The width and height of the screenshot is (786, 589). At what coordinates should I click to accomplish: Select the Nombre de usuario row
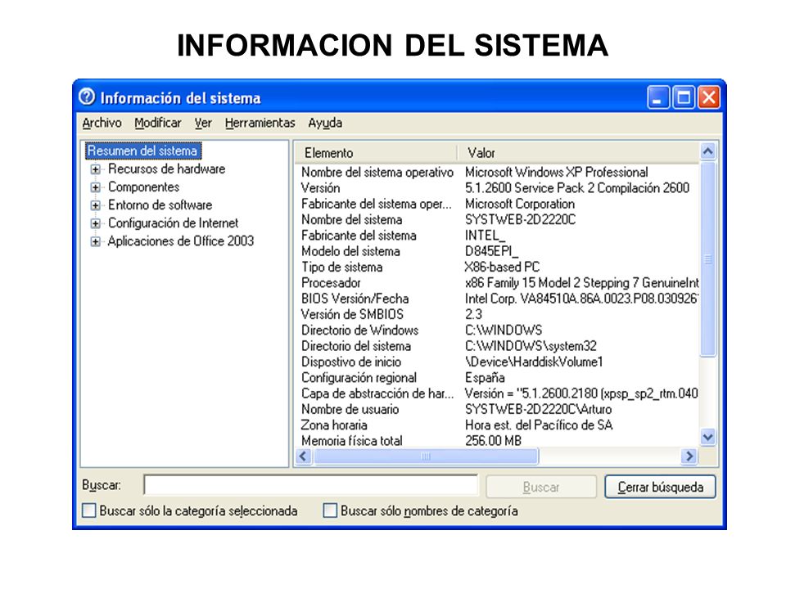[497, 409]
